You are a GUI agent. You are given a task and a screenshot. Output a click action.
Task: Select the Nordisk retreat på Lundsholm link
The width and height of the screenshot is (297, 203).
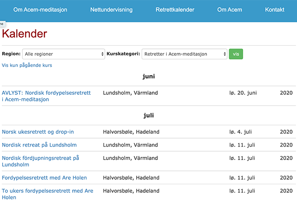pyautogui.click(x=39, y=145)
